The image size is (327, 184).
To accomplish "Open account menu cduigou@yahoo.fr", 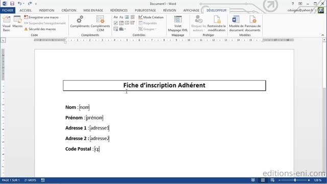I will (x=302, y=10).
